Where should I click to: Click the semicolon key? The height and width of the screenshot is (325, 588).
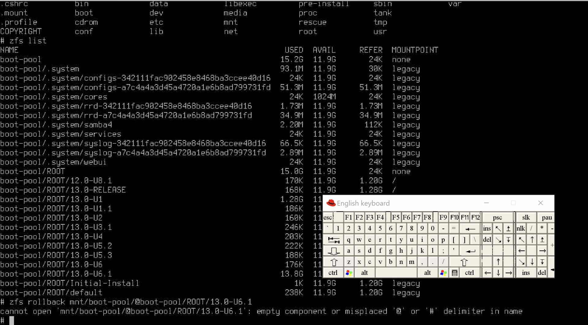click(x=443, y=251)
